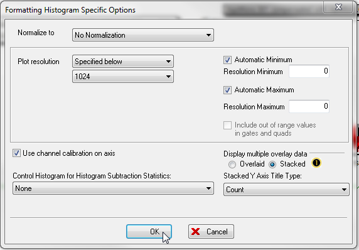Click 'Control Histogram for Histogram Subtraction Statistics:' label
The width and height of the screenshot is (359, 250).
point(92,176)
